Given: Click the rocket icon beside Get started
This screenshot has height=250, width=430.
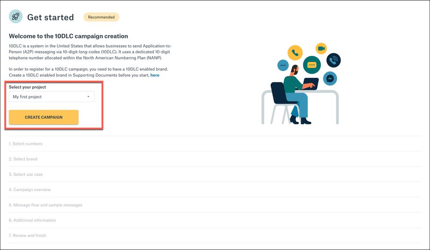Looking at the screenshot, I should pyautogui.click(x=16, y=16).
